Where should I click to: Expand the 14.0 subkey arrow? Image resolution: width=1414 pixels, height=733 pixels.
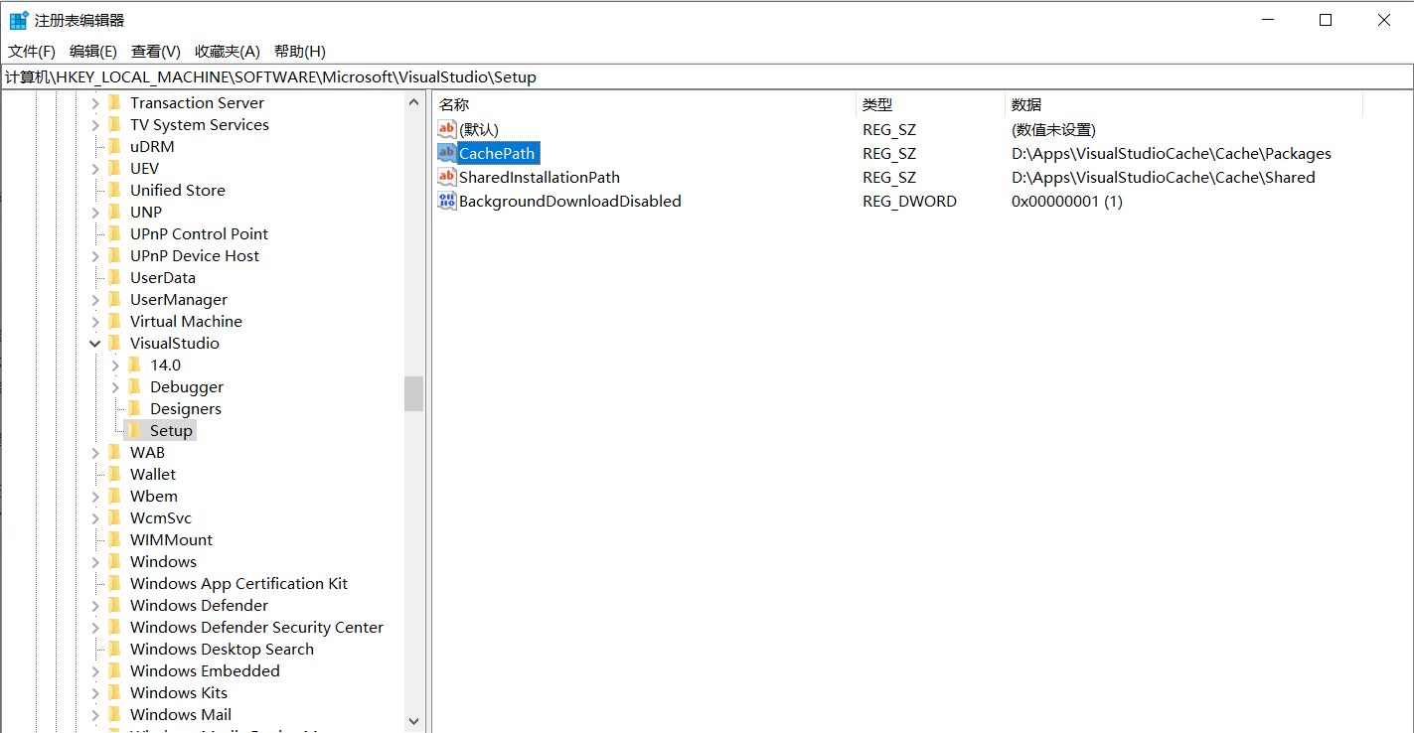coord(115,365)
